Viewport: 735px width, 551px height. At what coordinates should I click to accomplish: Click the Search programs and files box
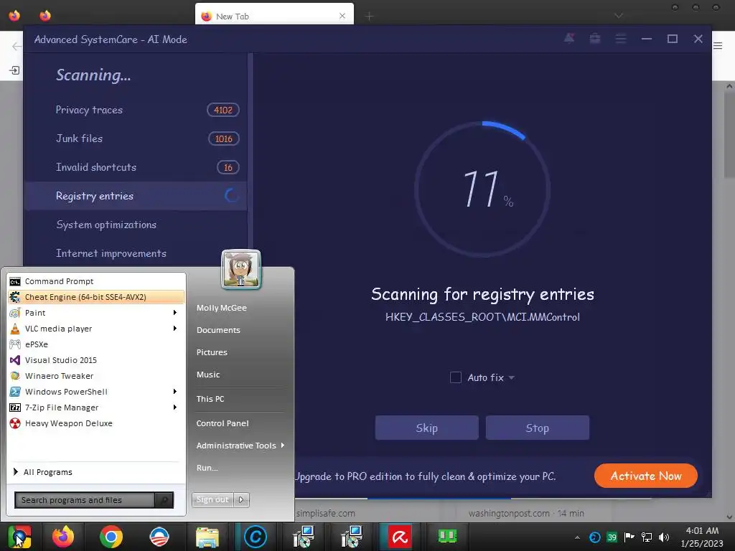click(85, 500)
